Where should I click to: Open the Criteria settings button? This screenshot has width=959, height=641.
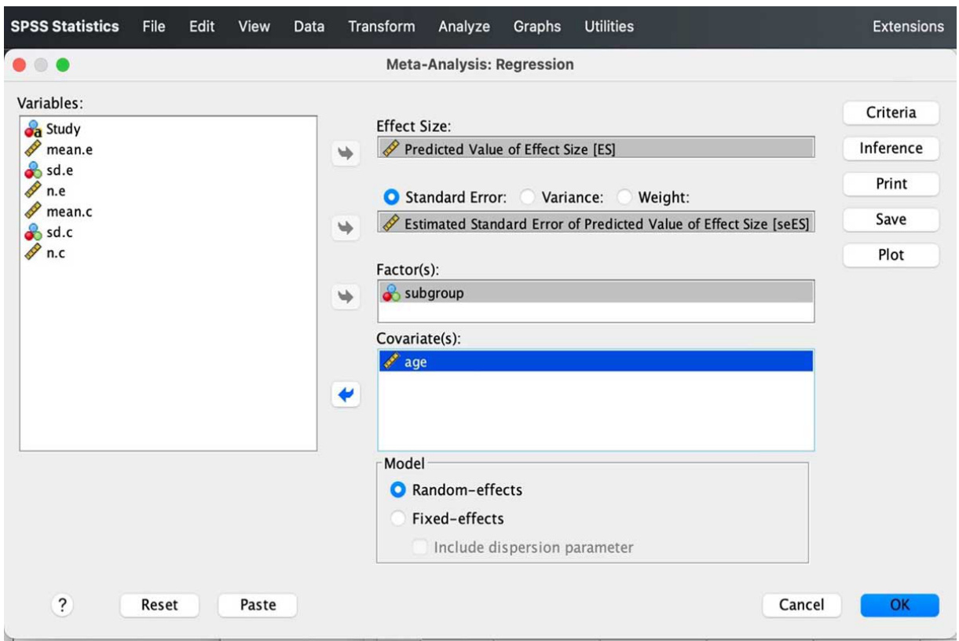click(891, 113)
